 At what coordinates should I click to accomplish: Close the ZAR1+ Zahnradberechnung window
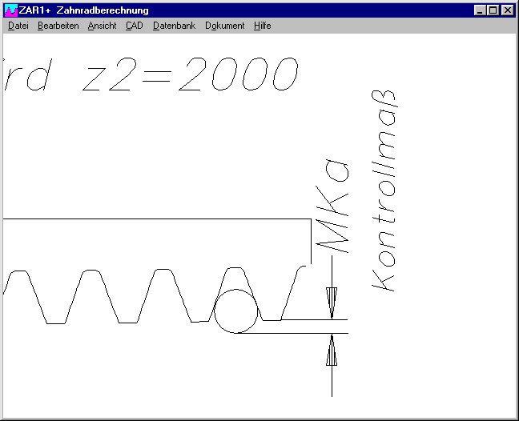508,10
